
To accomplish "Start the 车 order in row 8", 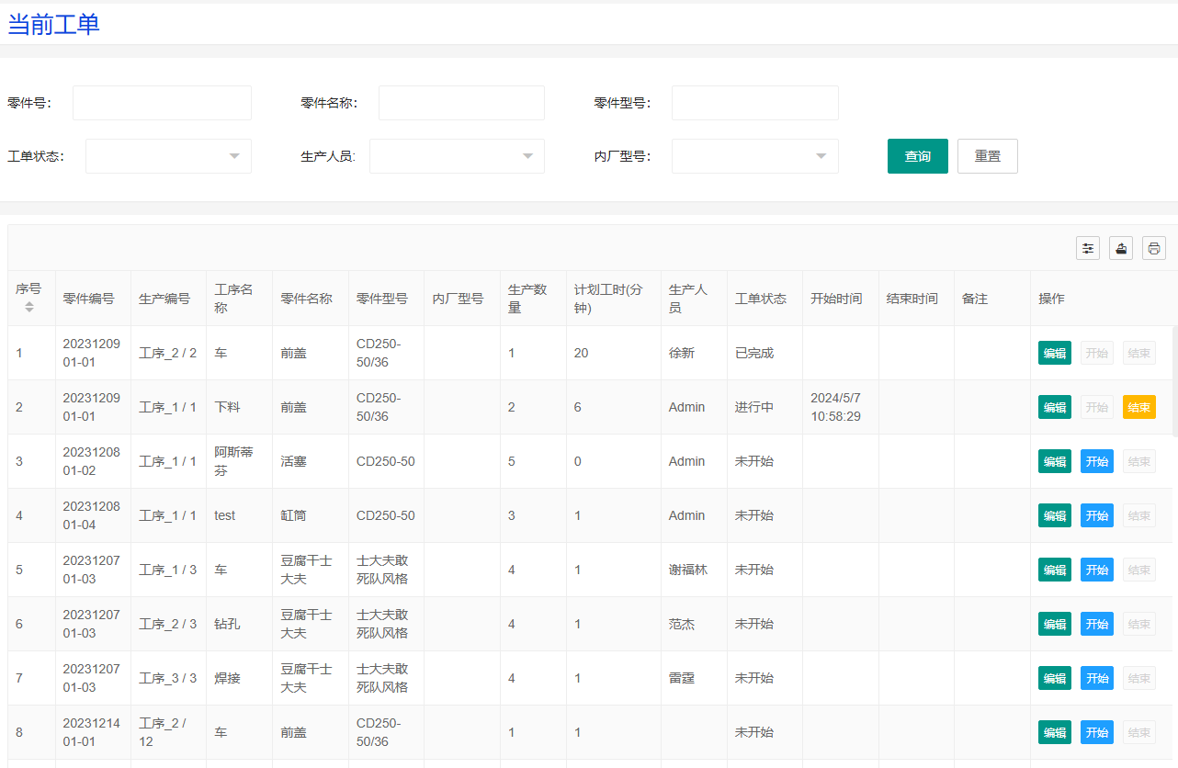I will point(1096,732).
